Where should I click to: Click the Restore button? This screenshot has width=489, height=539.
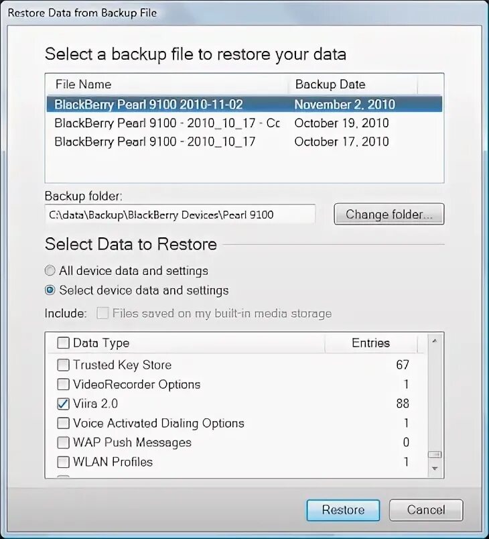click(343, 510)
